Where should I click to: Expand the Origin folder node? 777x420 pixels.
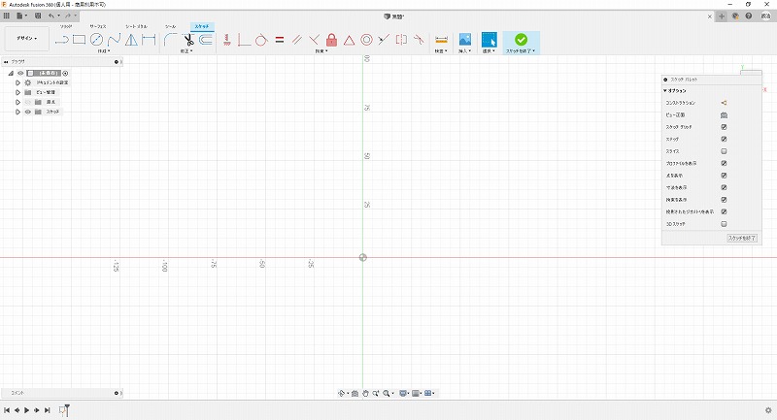pos(17,102)
